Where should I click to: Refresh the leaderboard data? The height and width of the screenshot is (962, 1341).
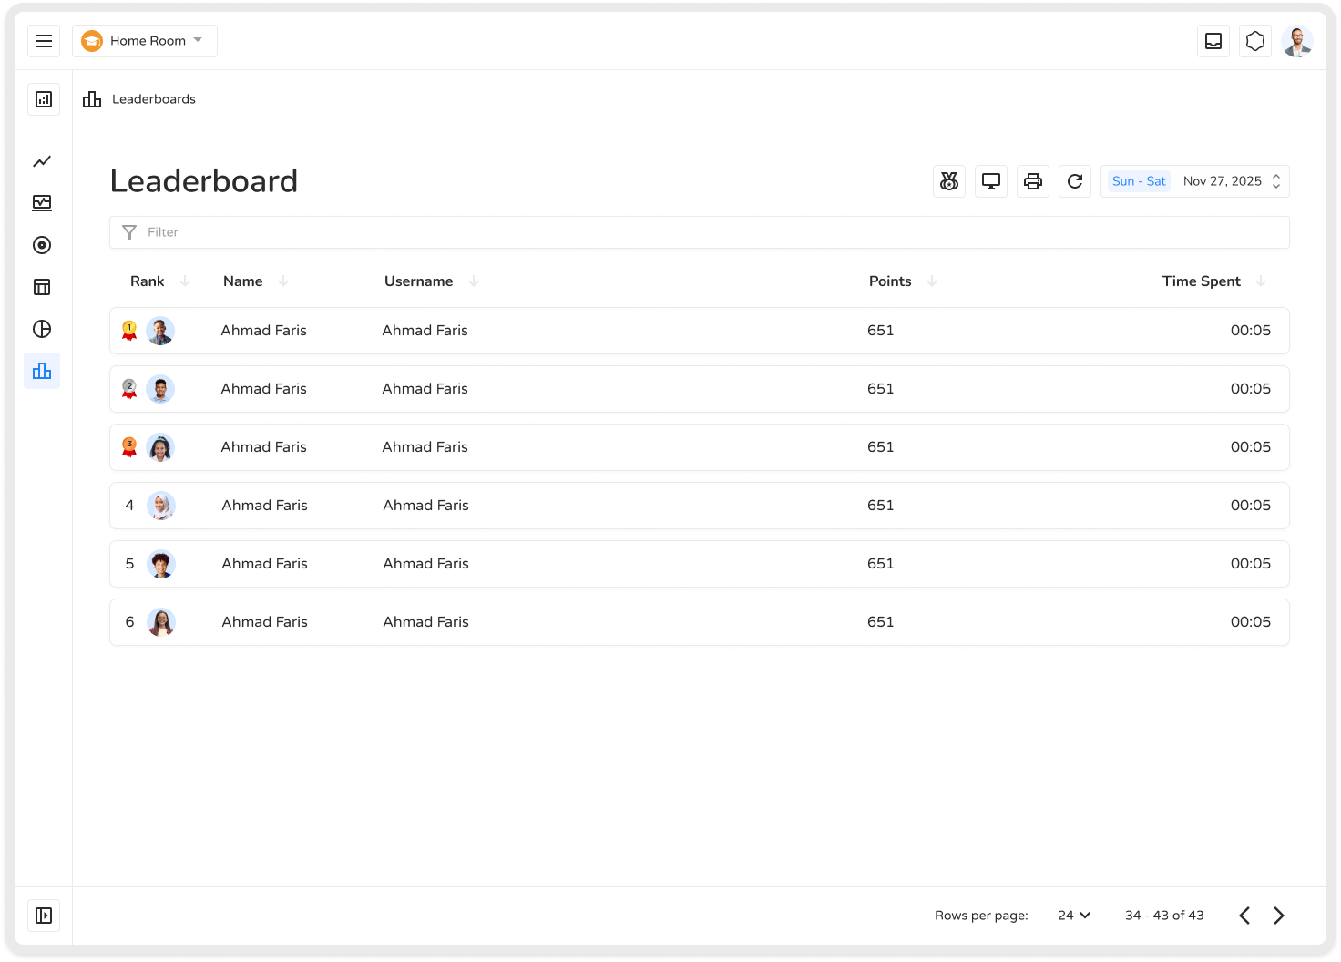point(1074,181)
